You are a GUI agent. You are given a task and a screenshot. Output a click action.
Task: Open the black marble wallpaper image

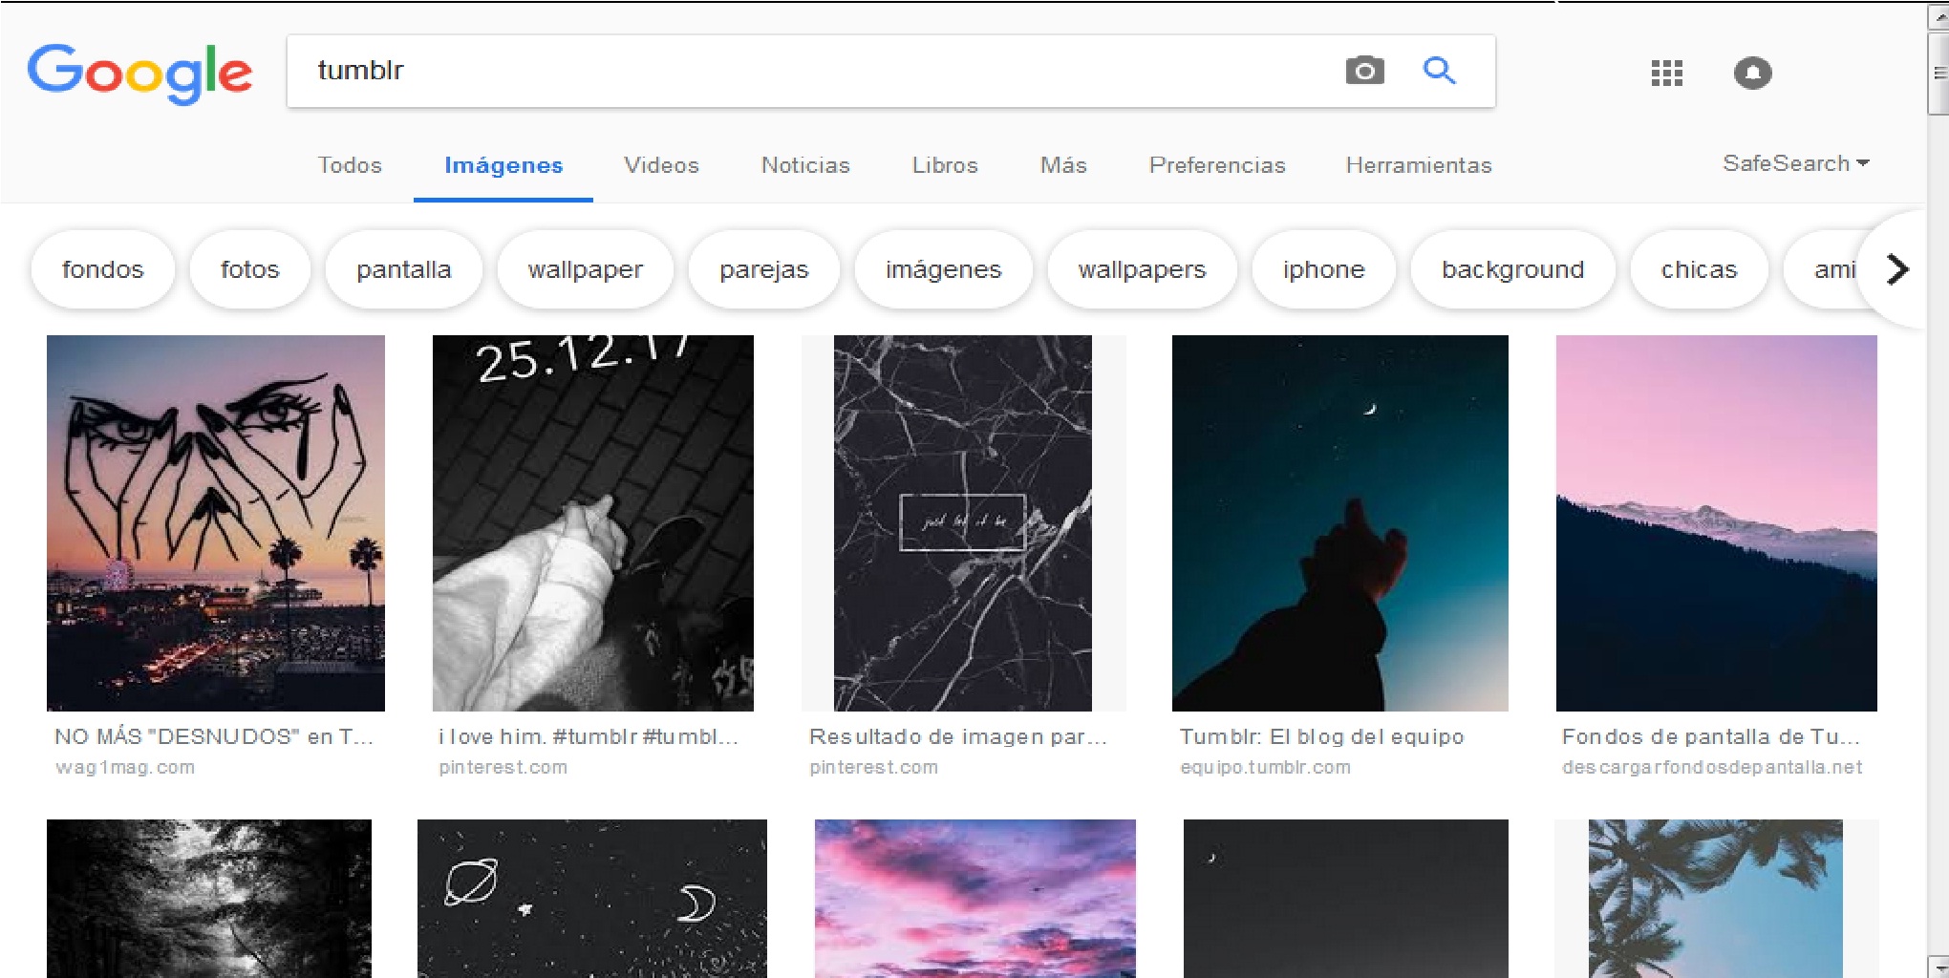(x=963, y=522)
